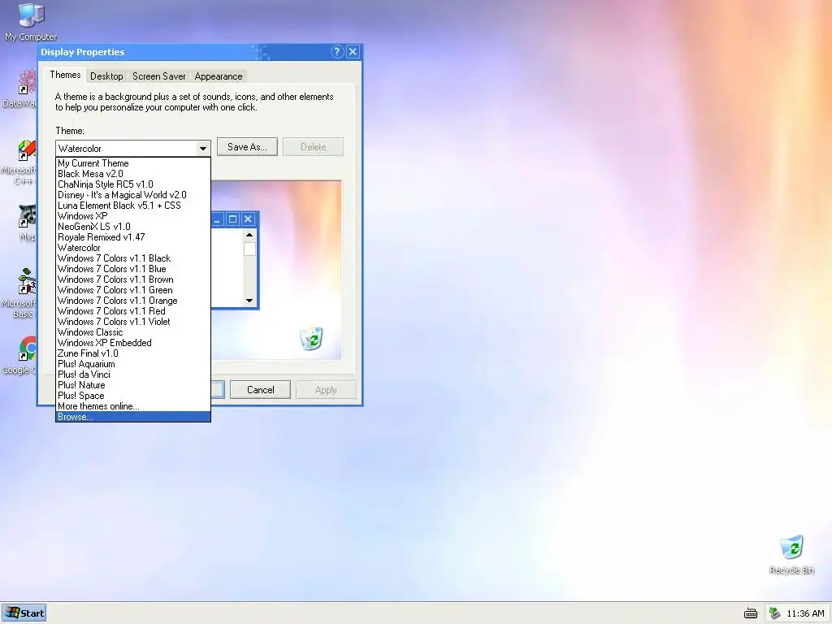Click Save As... button
Viewport: 832px width, 624px height.
(x=247, y=147)
